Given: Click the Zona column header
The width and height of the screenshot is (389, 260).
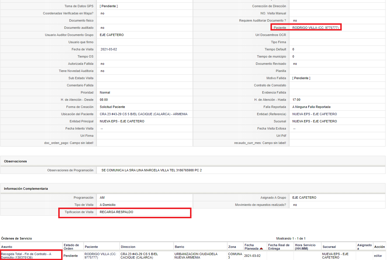Looking at the screenshot, I should click(232, 247).
